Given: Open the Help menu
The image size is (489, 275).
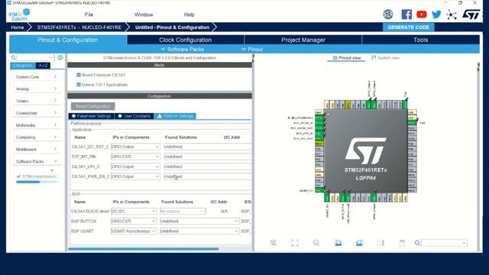Looking at the screenshot, I should tap(189, 15).
